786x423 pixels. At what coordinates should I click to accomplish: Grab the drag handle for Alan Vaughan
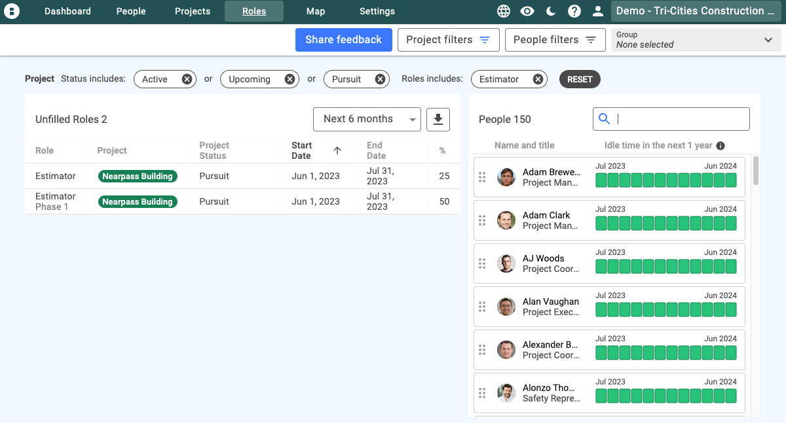[482, 307]
